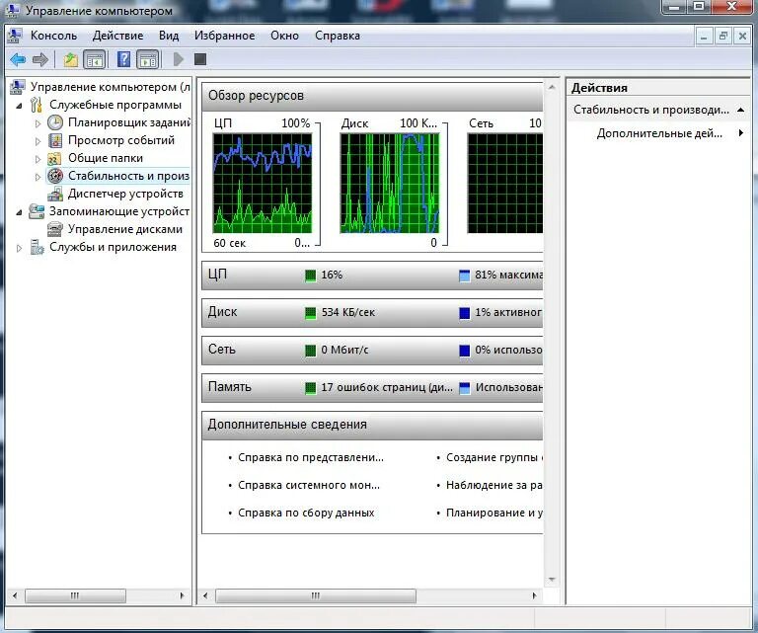Image resolution: width=758 pixels, height=633 pixels.
Task: Expand the Службы и приложения node
Action: coord(19,248)
